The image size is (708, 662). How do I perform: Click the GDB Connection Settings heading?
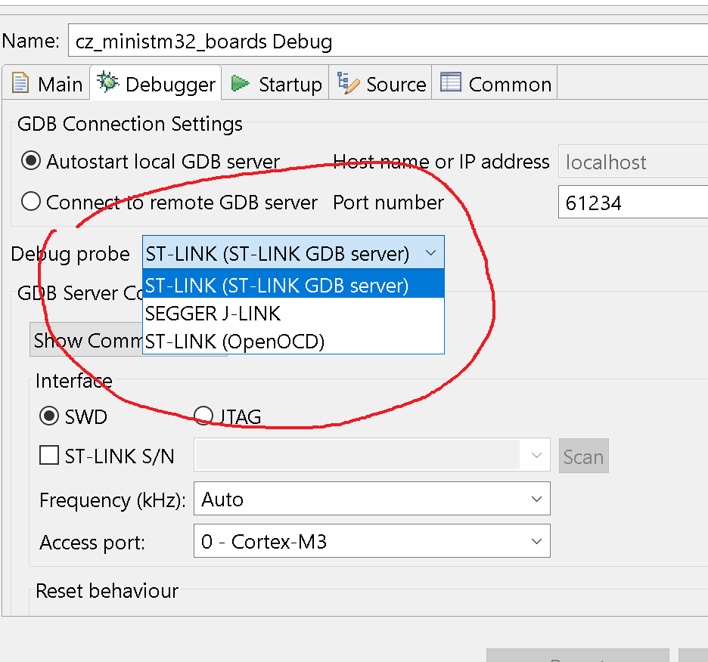[129, 124]
